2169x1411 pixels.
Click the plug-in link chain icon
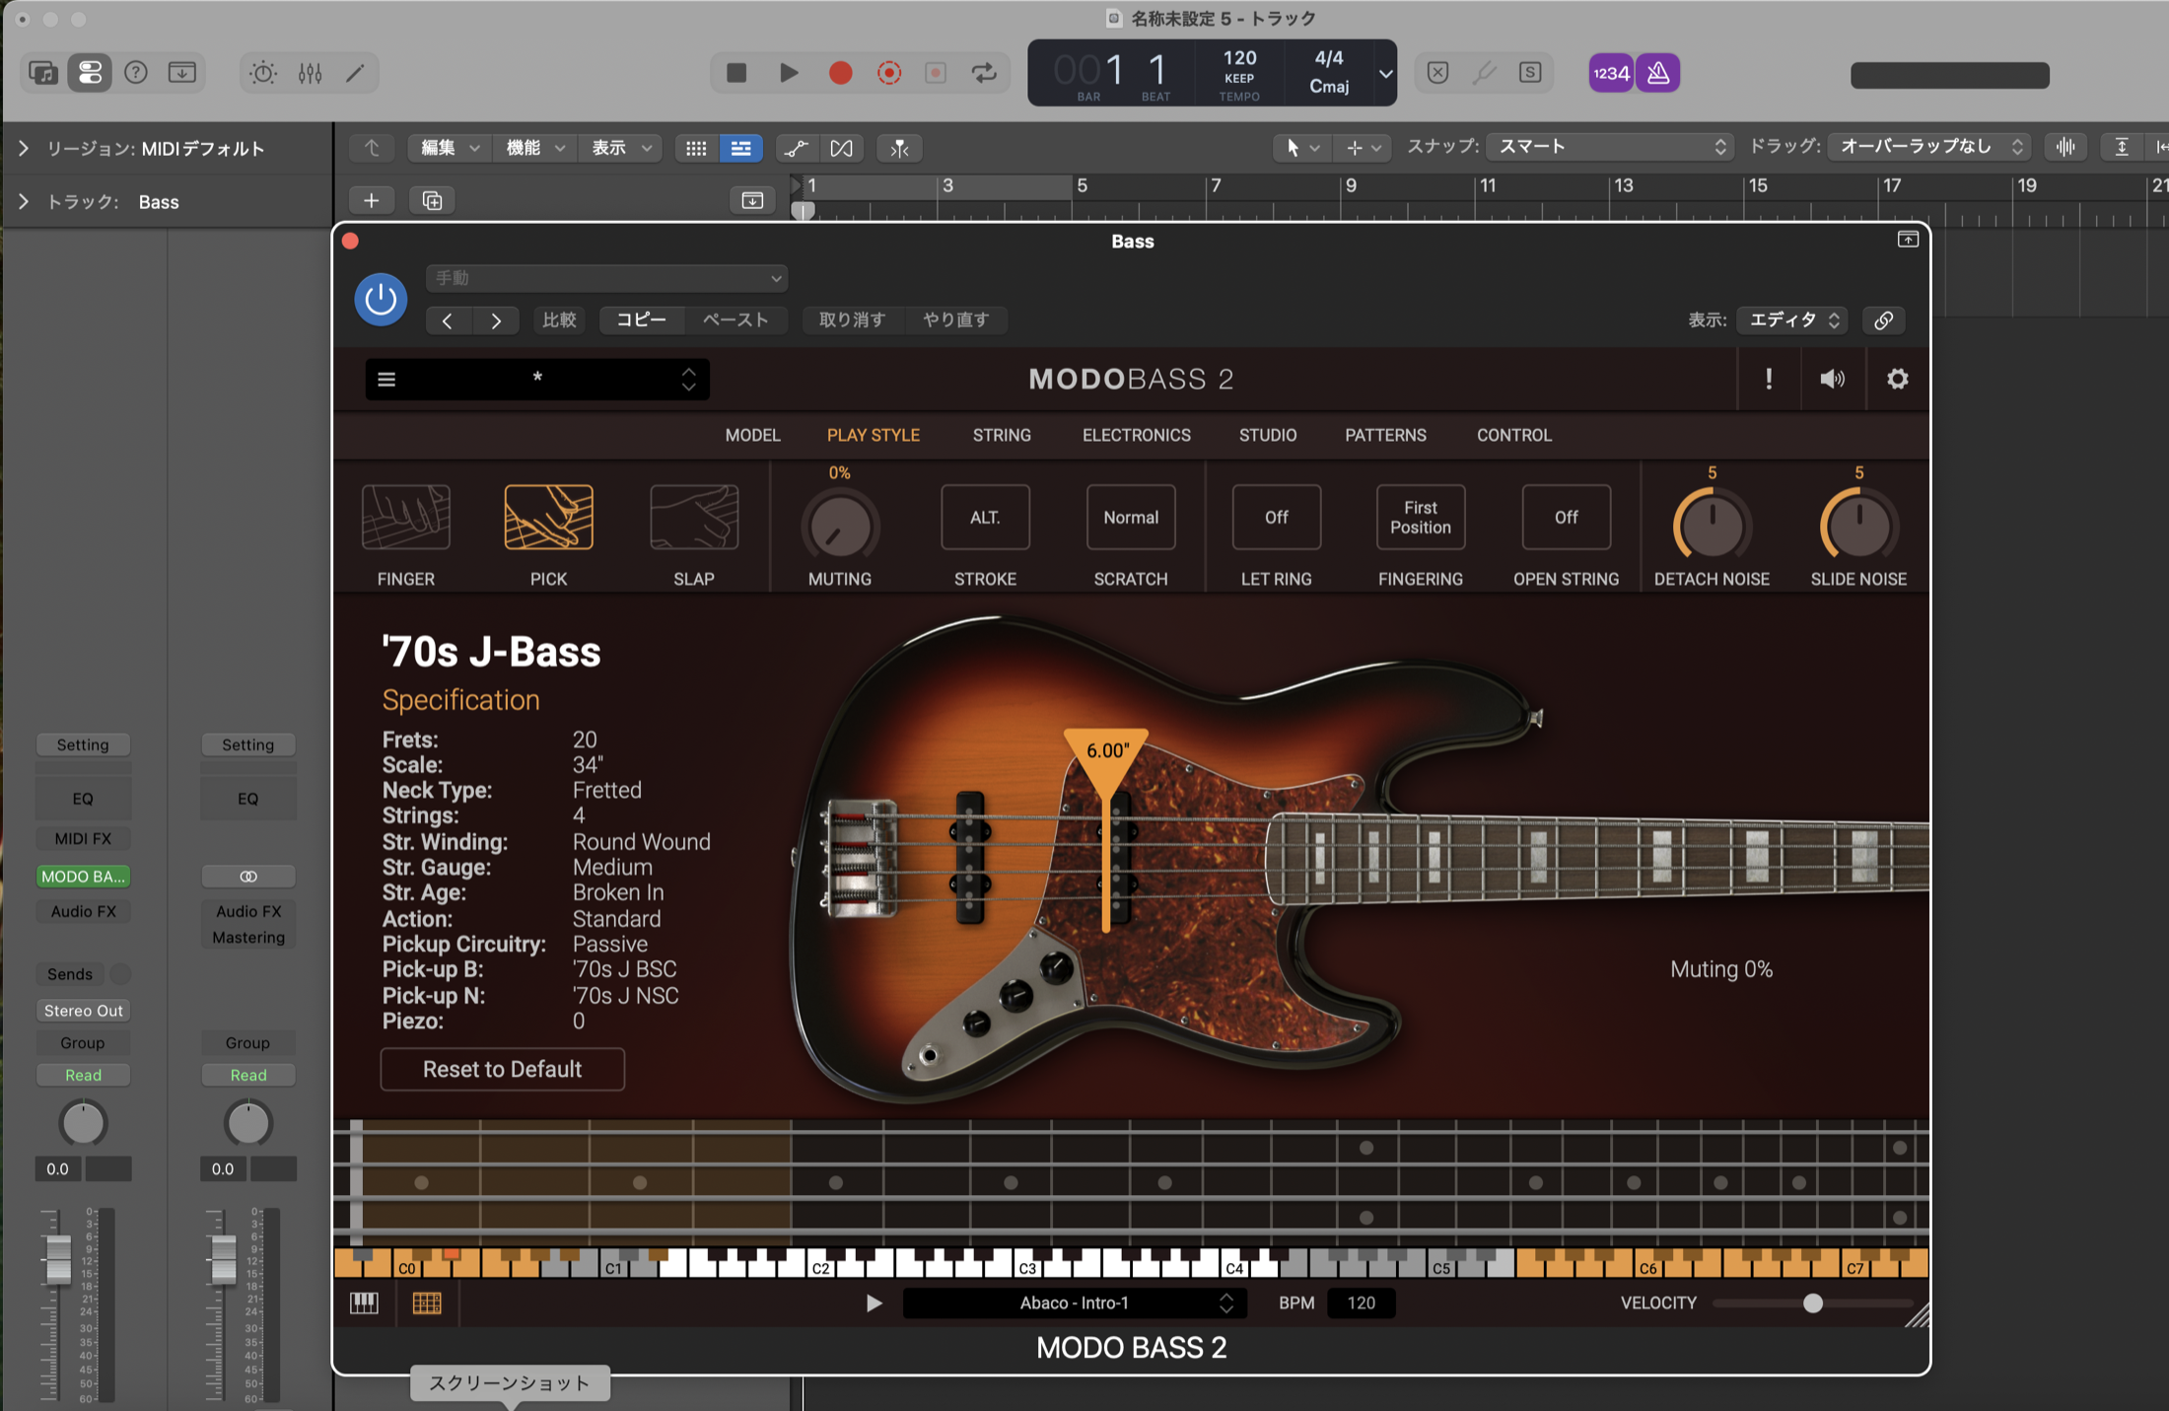1883,320
